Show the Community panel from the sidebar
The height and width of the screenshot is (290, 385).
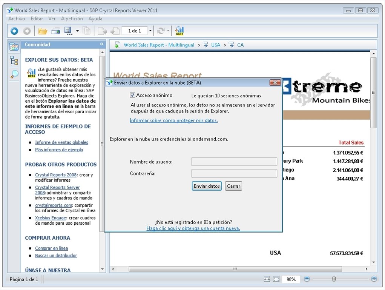pyautogui.click(x=14, y=46)
